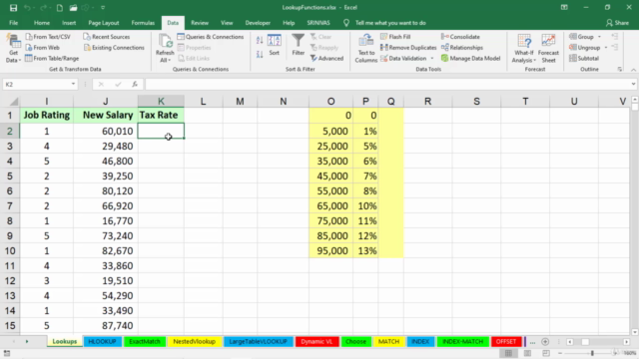The height and width of the screenshot is (359, 639).
Task: Launch Text to Columns wizard
Action: (x=366, y=49)
